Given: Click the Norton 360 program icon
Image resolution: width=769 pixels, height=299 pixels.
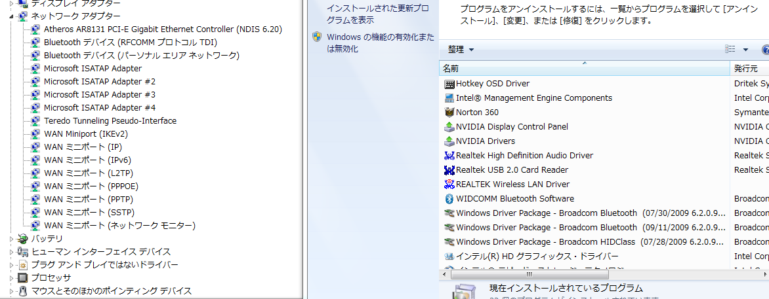Looking at the screenshot, I should coord(449,113).
